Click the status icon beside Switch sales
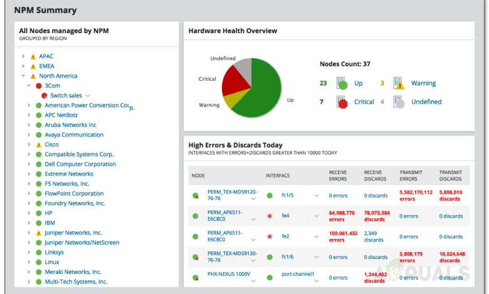 (x=45, y=96)
